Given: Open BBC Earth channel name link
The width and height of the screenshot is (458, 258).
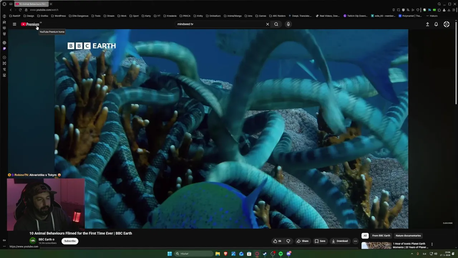Looking at the screenshot, I should click(45, 239).
